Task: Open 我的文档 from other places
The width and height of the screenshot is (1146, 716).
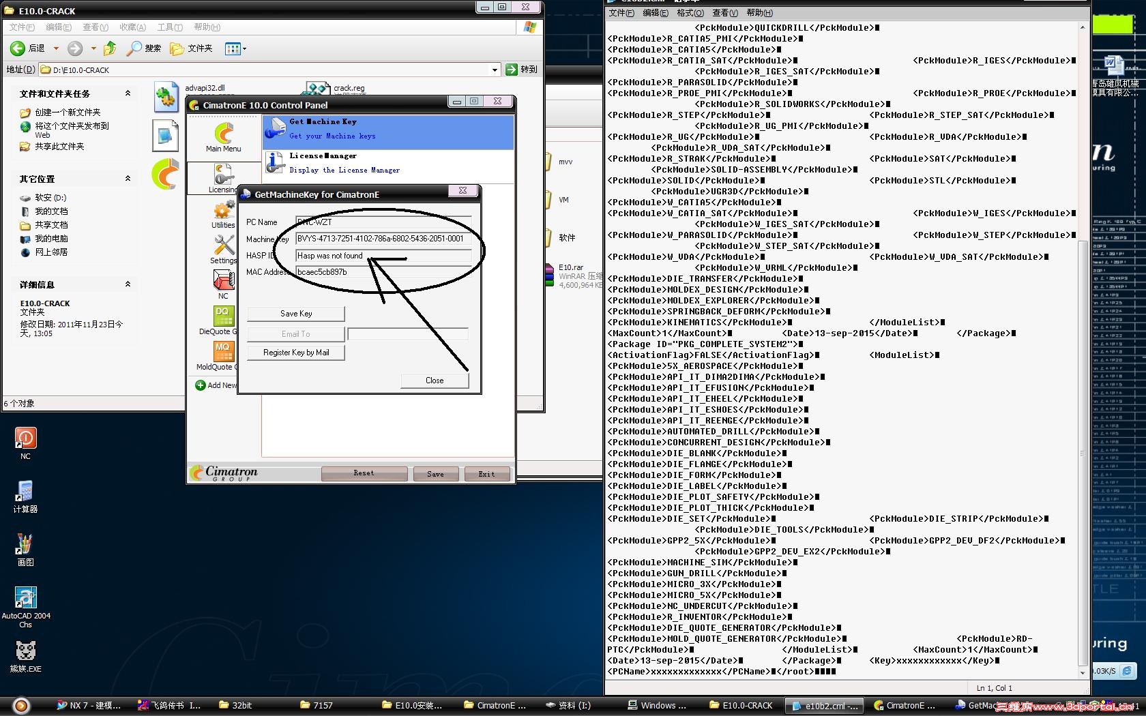Action: [x=51, y=211]
